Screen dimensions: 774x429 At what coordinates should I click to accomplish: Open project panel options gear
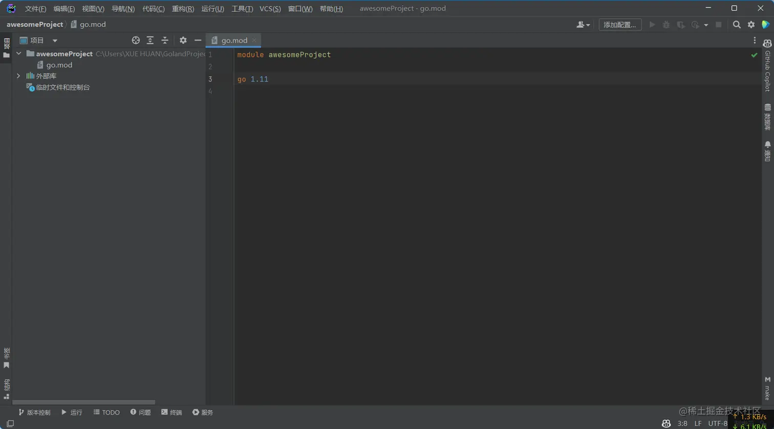pyautogui.click(x=183, y=40)
